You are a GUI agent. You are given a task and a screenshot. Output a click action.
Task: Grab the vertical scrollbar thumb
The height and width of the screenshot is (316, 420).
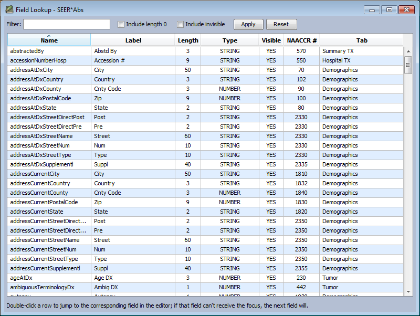[408, 65]
